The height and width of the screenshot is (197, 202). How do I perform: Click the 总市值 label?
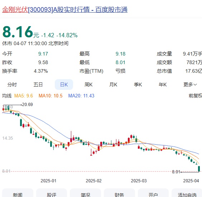pos(164,71)
